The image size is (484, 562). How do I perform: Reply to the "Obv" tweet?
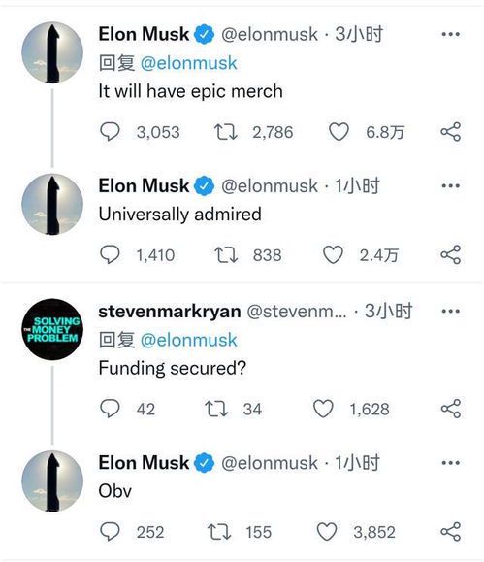(x=110, y=531)
